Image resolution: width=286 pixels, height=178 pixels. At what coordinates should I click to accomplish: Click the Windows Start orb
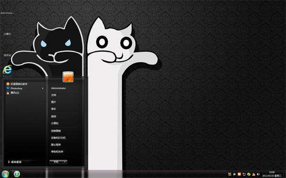coord(5,174)
